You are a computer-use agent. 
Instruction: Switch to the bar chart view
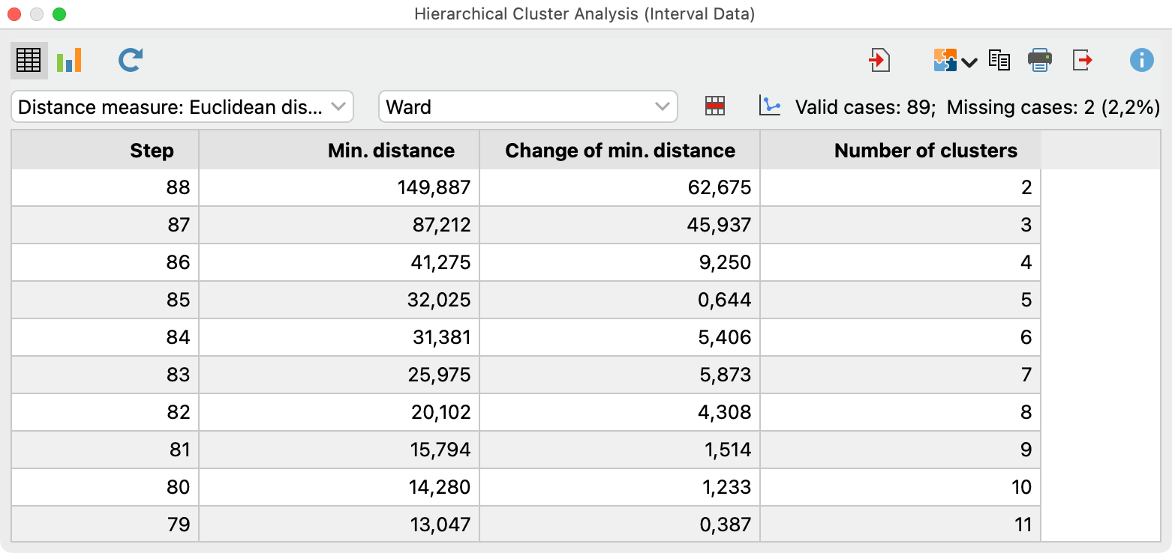[69, 60]
